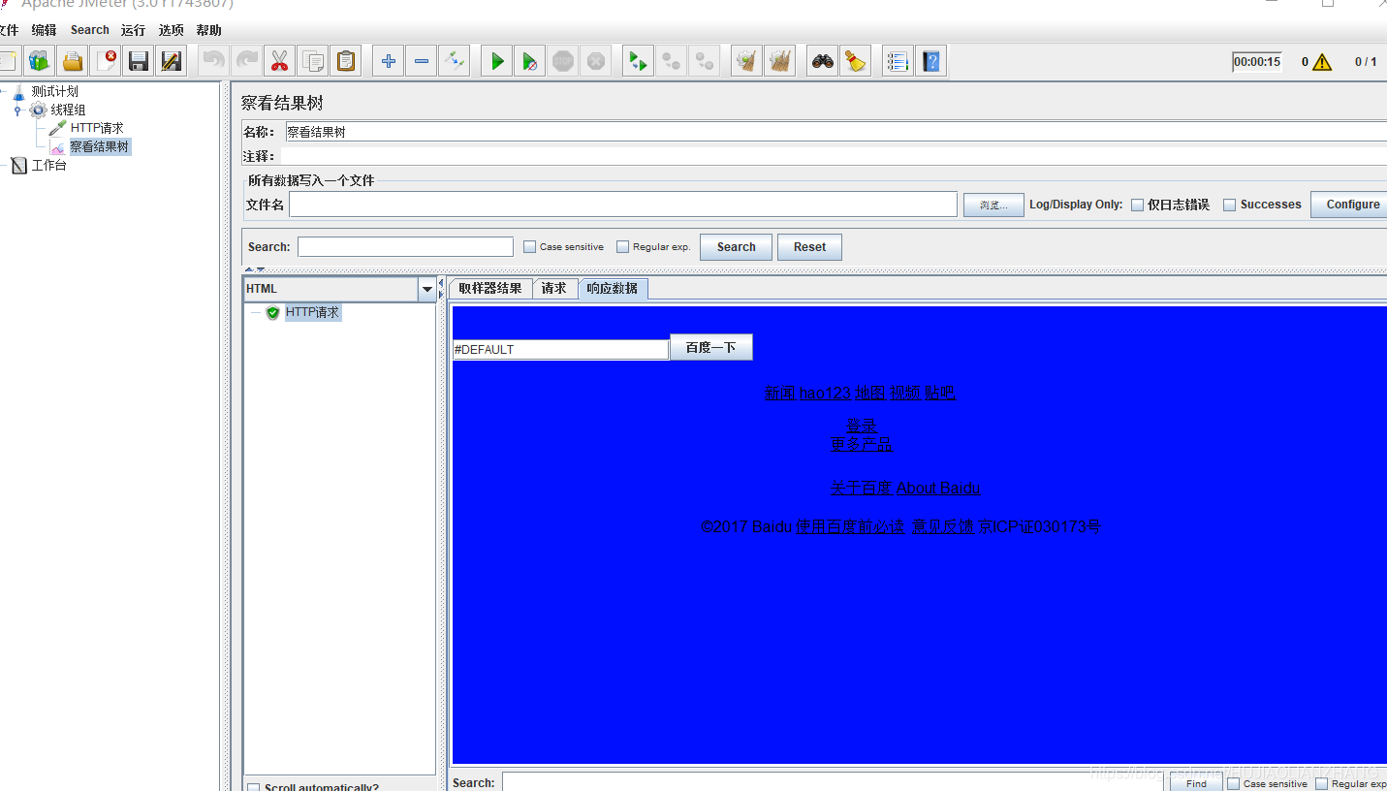This screenshot has width=1387, height=791.
Task: Save the test plan with floppy icon
Action: click(x=139, y=62)
